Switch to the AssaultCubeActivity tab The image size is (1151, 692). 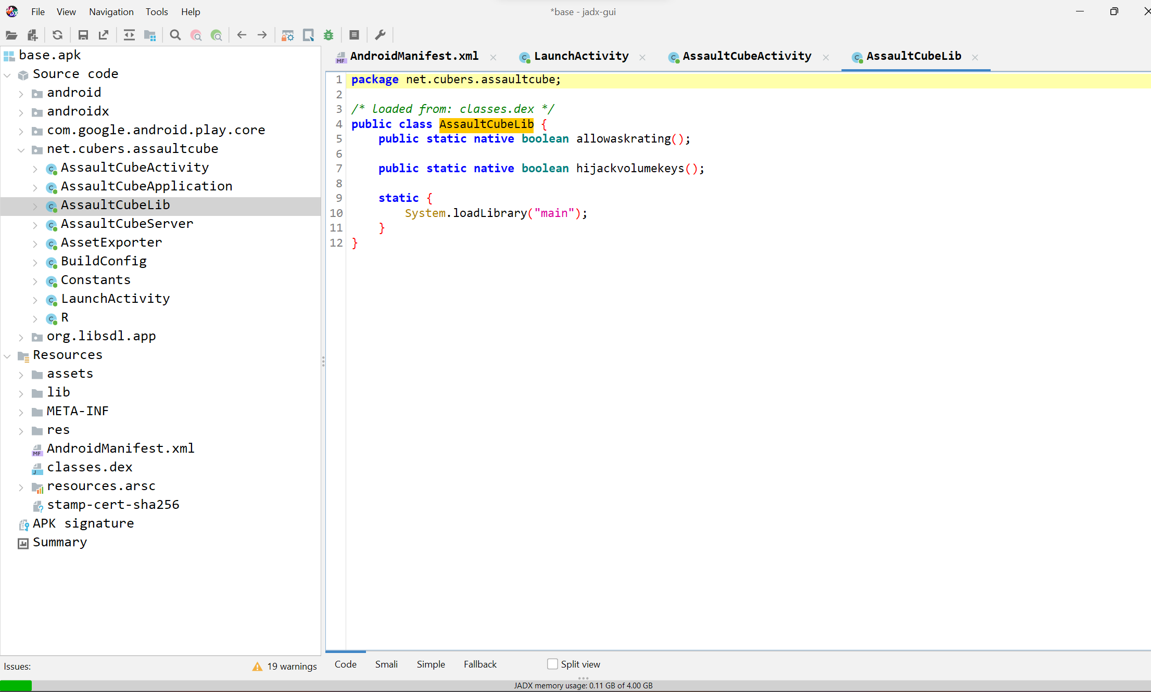pyautogui.click(x=747, y=56)
